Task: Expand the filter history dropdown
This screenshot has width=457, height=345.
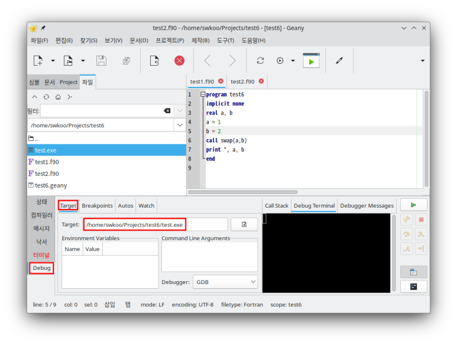Action: click(180, 111)
